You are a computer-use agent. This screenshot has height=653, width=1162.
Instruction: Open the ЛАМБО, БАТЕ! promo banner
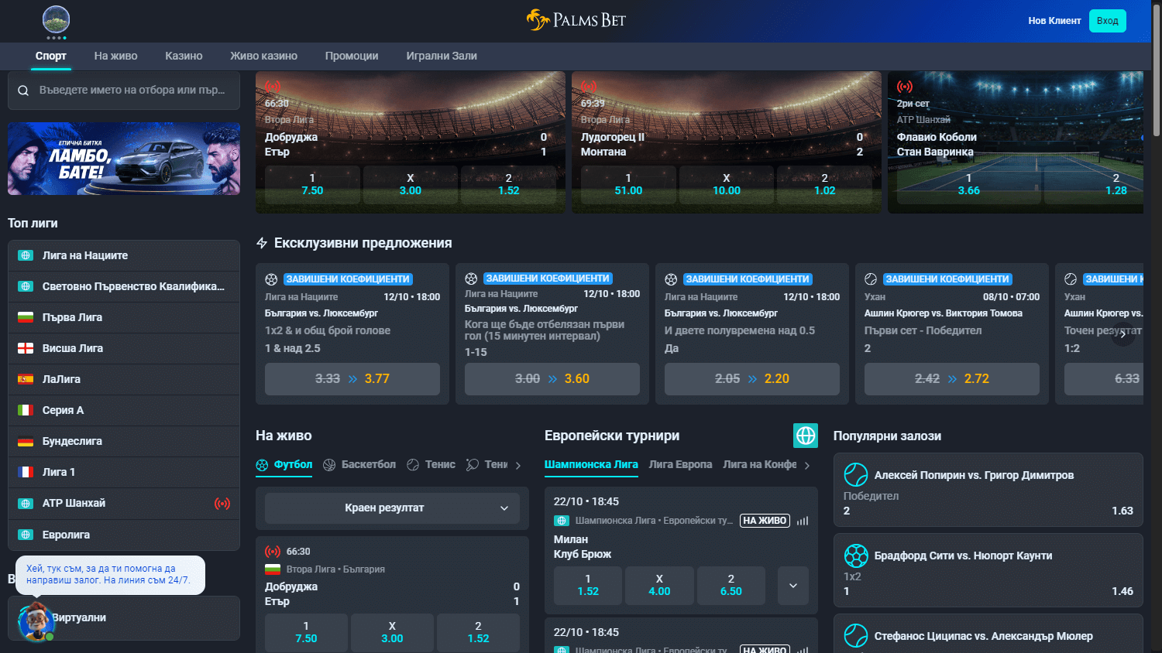(124, 159)
